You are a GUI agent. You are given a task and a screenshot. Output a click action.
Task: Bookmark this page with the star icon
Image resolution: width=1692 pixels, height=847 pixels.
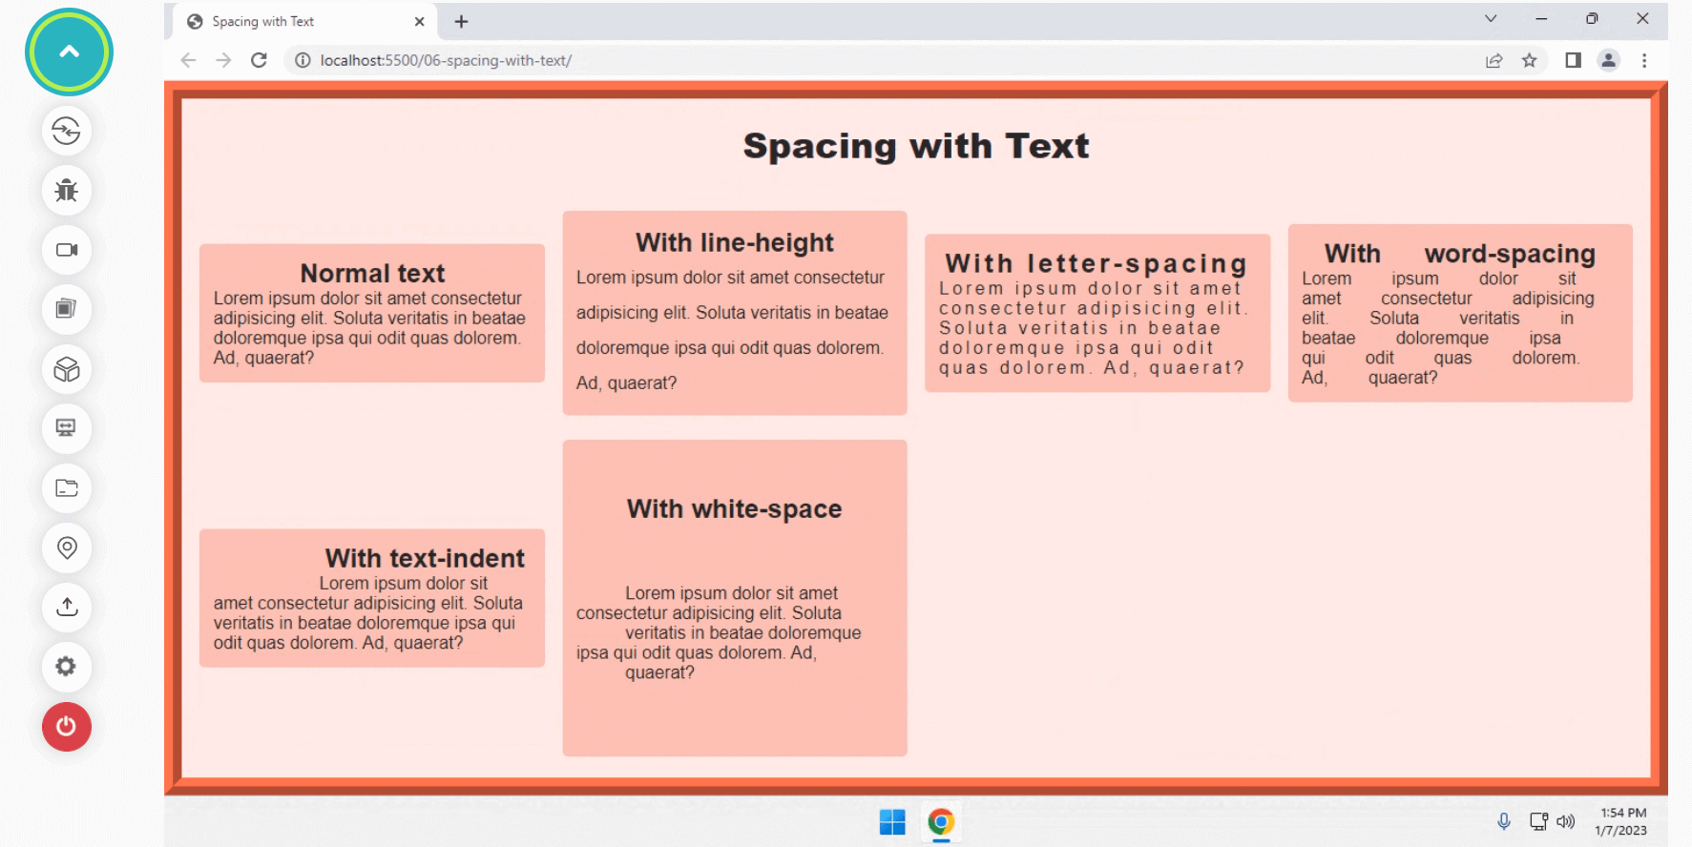(x=1530, y=60)
